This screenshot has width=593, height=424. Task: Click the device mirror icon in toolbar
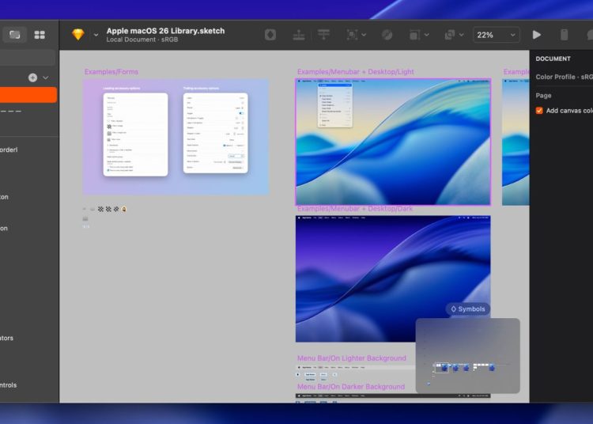click(564, 35)
